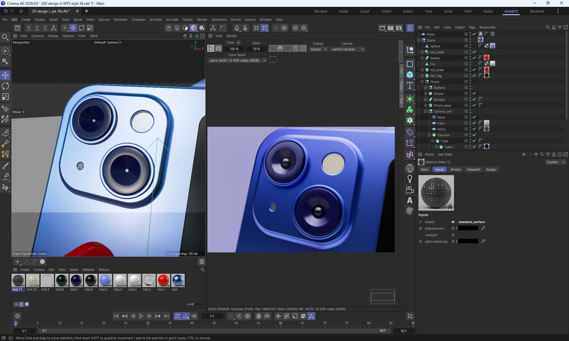The height and width of the screenshot is (341, 569).
Task: Select the red Mat.1 material thumbnail
Action: click(163, 280)
